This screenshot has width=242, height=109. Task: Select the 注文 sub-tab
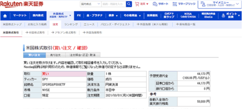[x=55, y=24]
